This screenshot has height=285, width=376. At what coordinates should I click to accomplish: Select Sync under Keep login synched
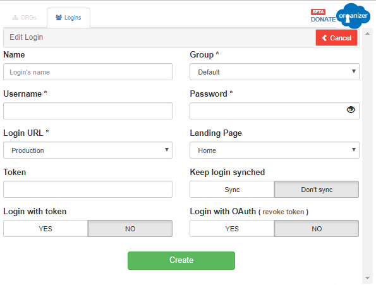(x=232, y=190)
